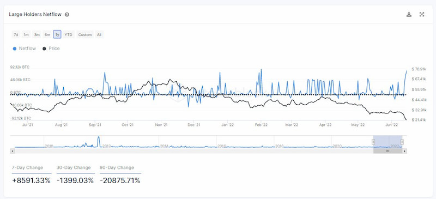Click the highlighted navigator selection window

[x=387, y=142]
